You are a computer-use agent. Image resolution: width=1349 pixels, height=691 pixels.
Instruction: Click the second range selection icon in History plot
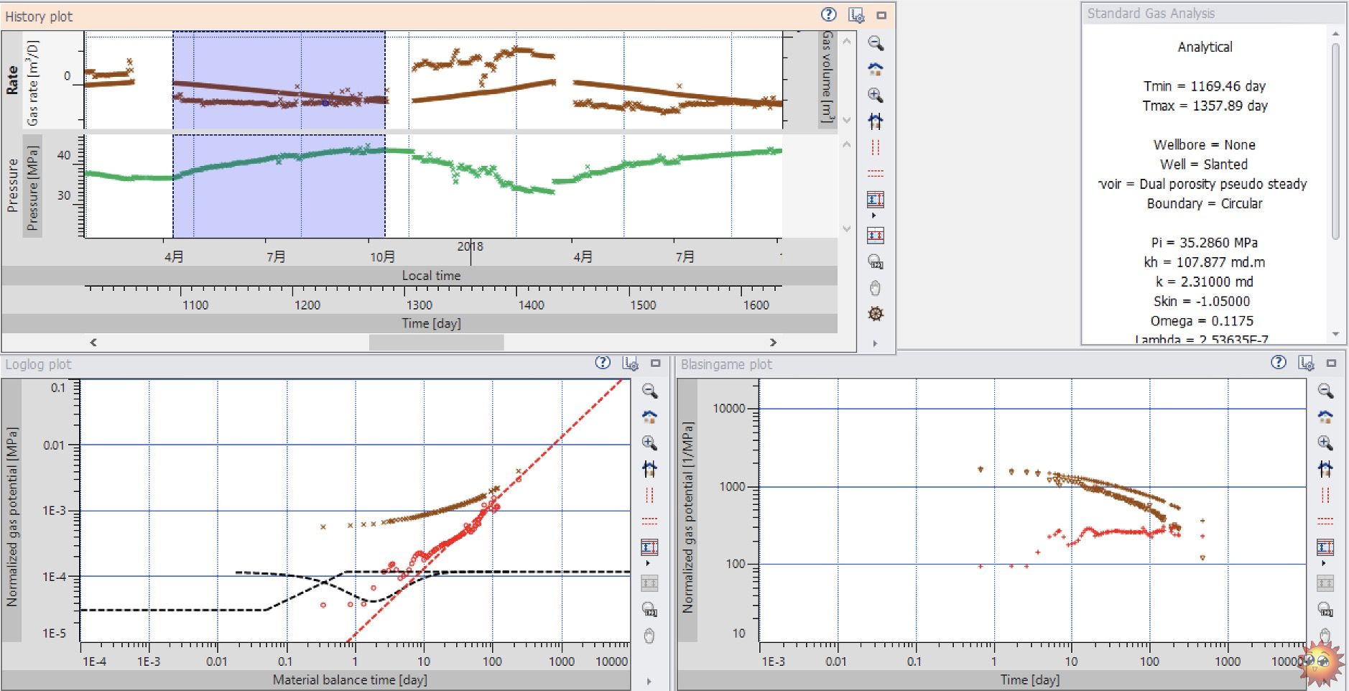[876, 235]
